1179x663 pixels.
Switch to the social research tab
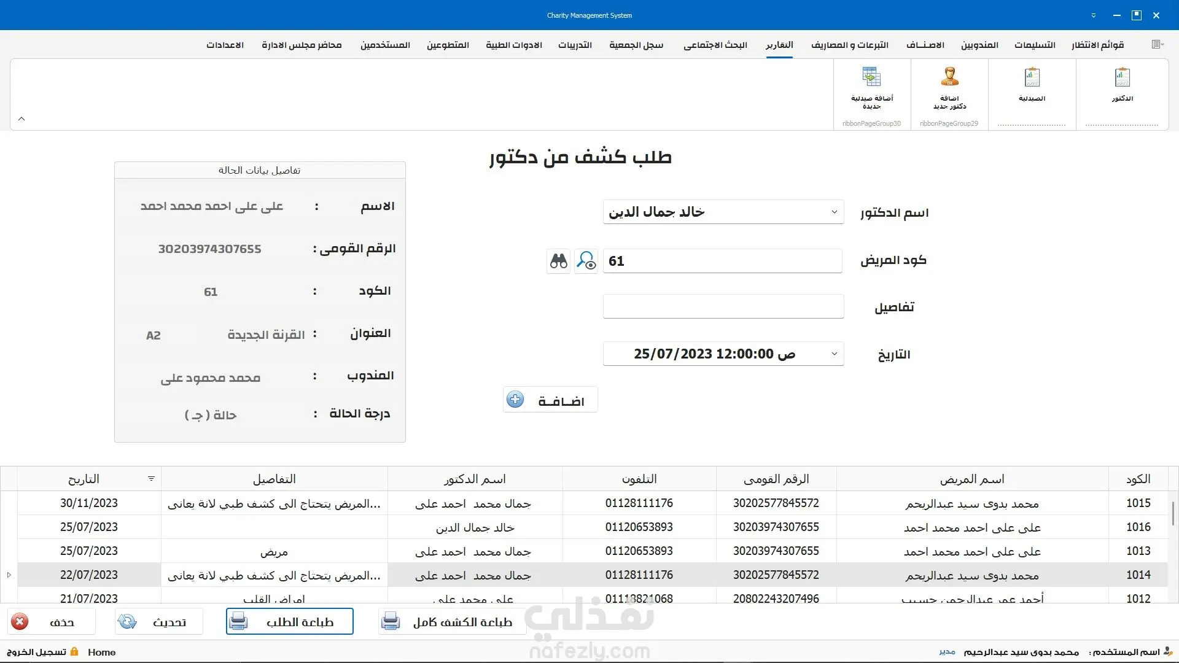[x=715, y=45]
